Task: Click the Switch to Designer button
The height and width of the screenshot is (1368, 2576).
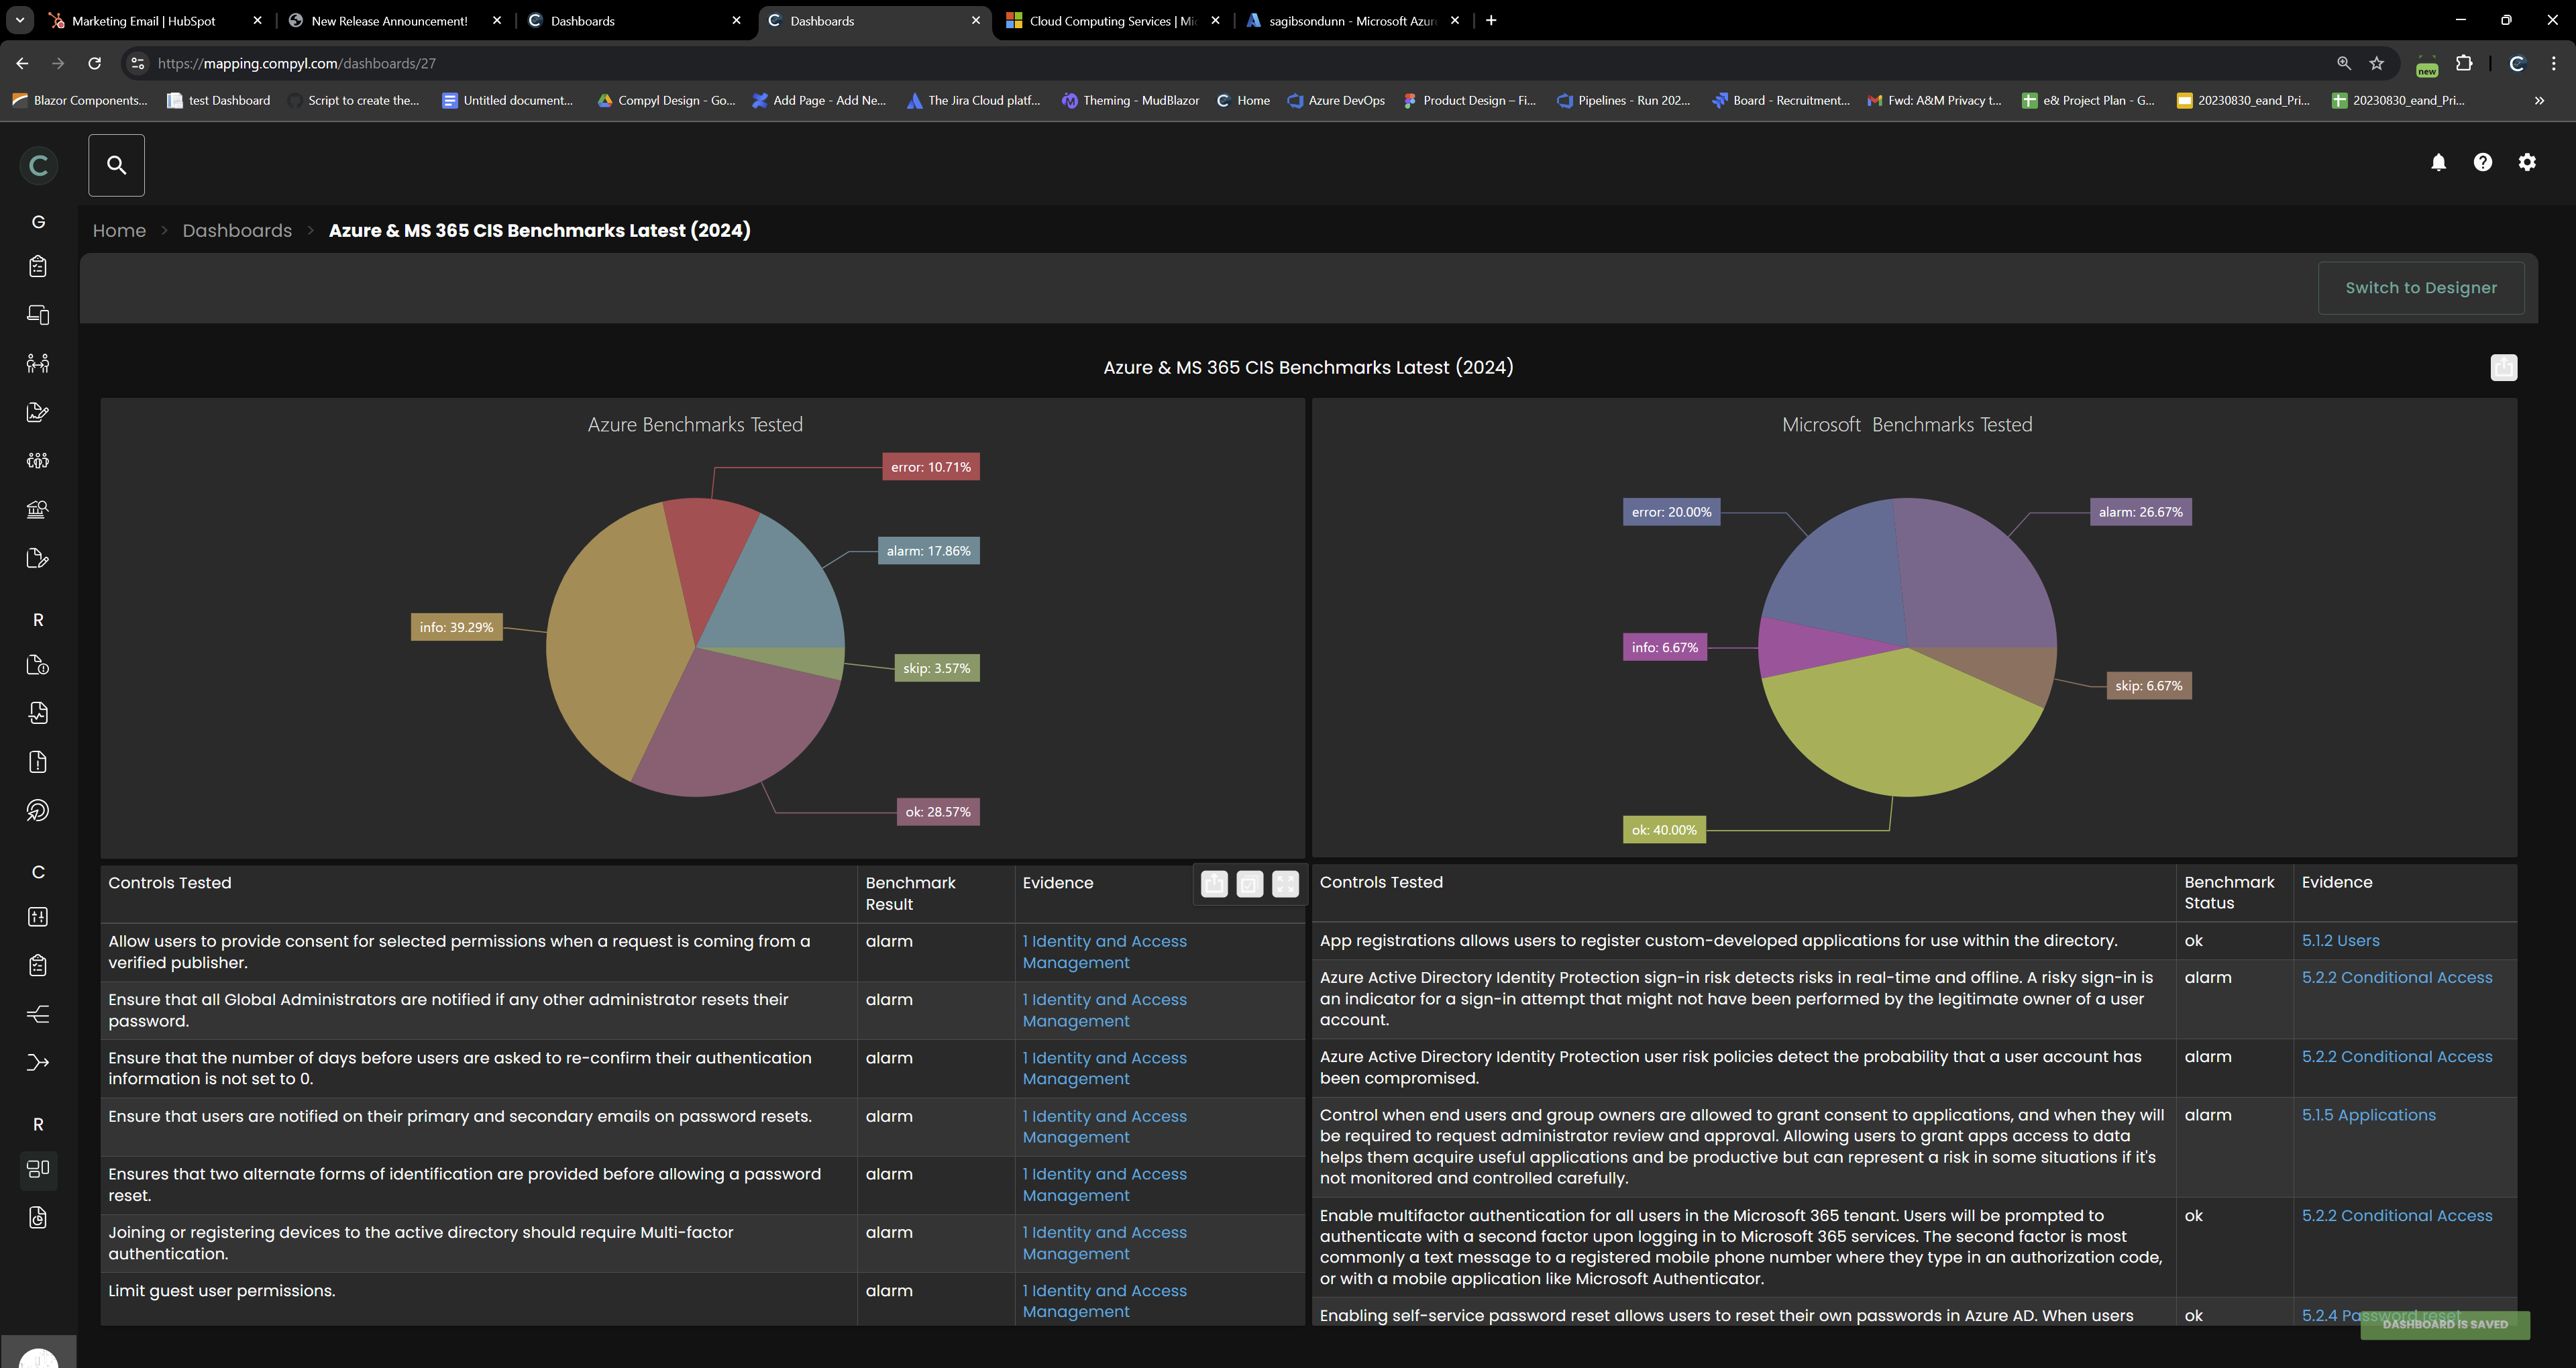Action: click(2420, 288)
